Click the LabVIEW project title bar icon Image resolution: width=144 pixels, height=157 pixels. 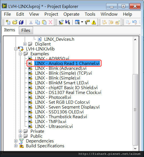pyautogui.click(x=4, y=6)
